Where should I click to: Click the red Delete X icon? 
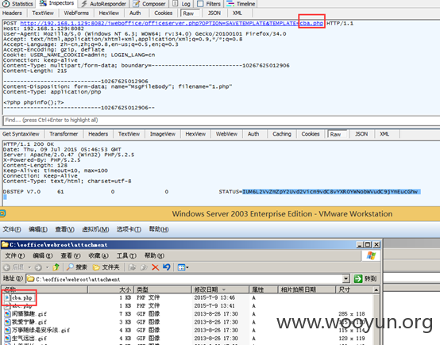click(x=155, y=267)
